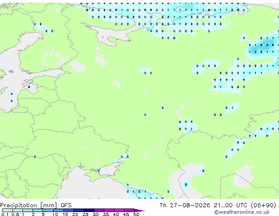Pick the 35–40 mm violet legend swatch

(x=109, y=210)
